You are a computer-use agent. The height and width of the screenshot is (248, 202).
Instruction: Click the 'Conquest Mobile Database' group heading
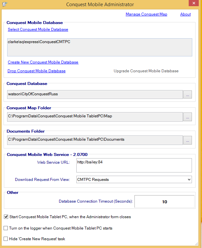click(x=35, y=23)
